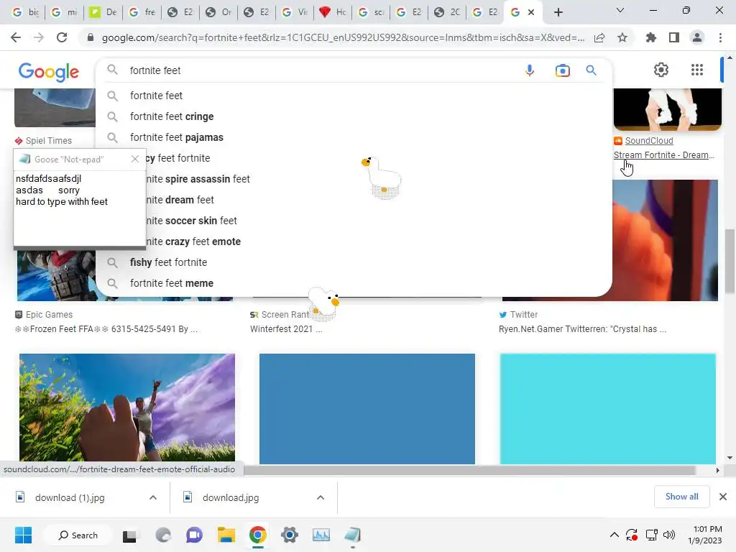Show hidden system tray icons
The image size is (736, 552).
[x=614, y=535]
